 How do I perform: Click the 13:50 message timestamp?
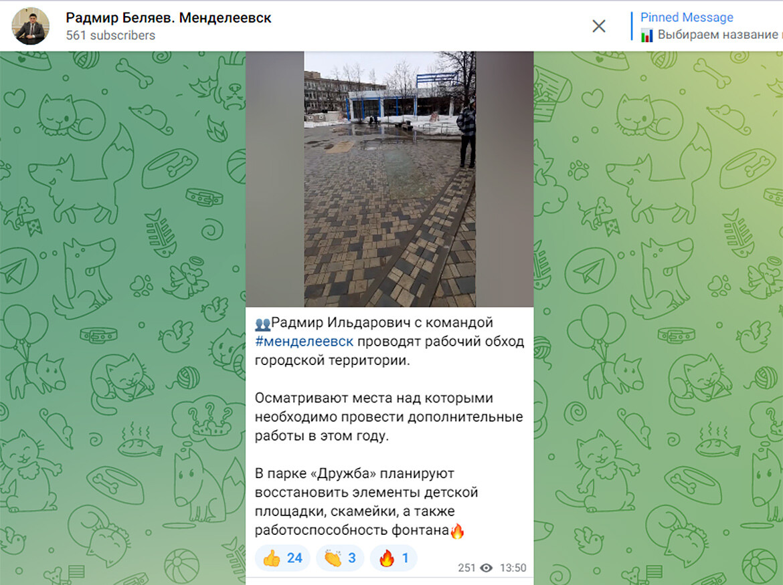(x=513, y=568)
